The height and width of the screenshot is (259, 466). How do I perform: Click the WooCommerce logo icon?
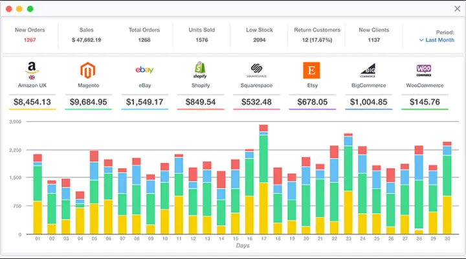pos(424,71)
